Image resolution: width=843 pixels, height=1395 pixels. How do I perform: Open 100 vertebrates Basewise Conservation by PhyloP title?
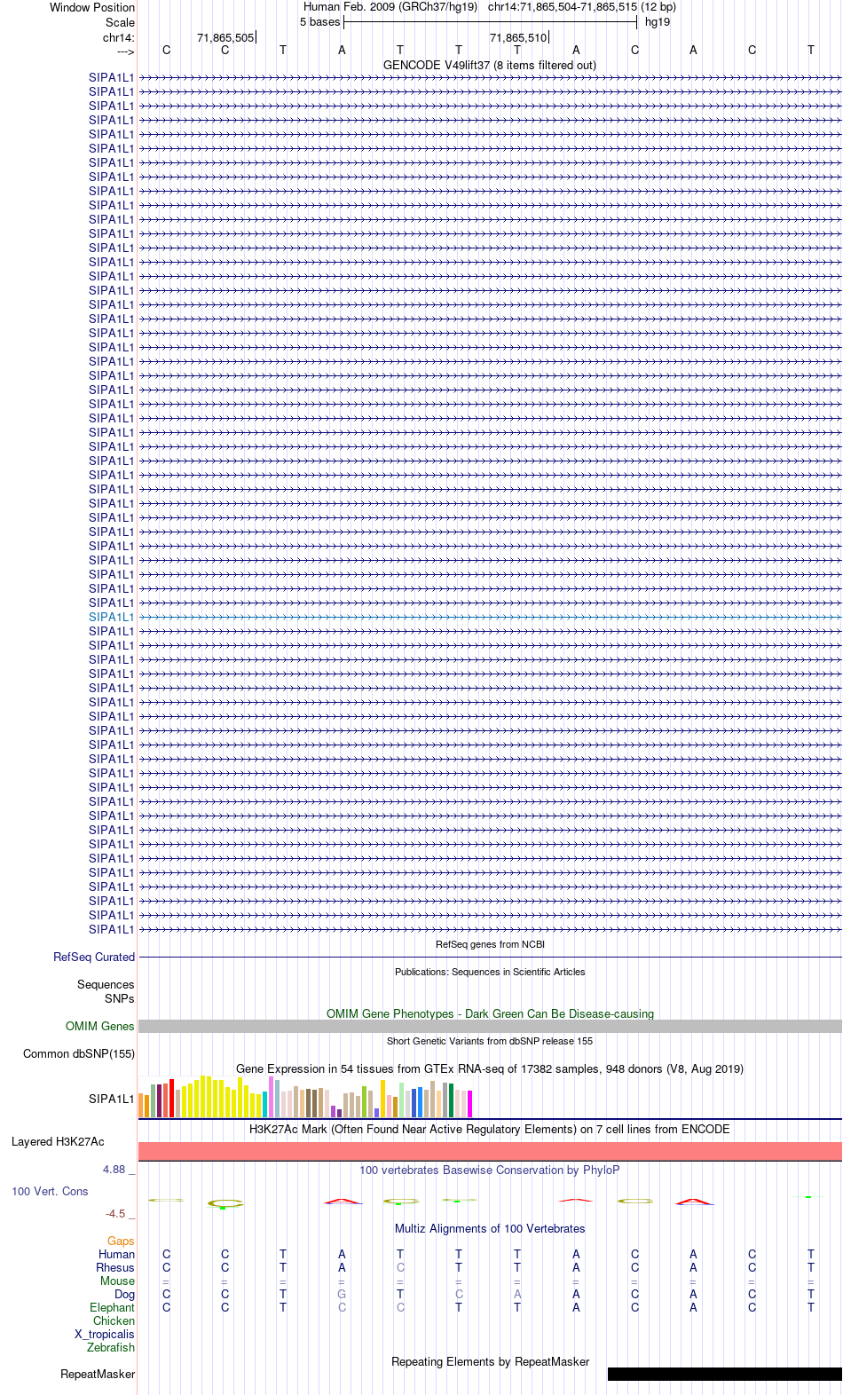coord(490,1170)
